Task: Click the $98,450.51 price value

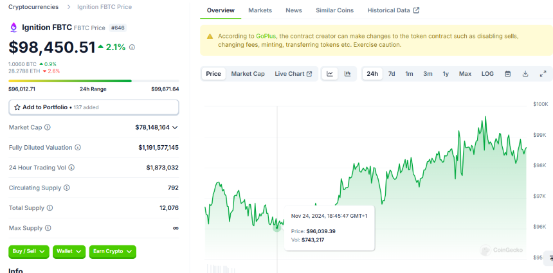Action: tap(52, 48)
